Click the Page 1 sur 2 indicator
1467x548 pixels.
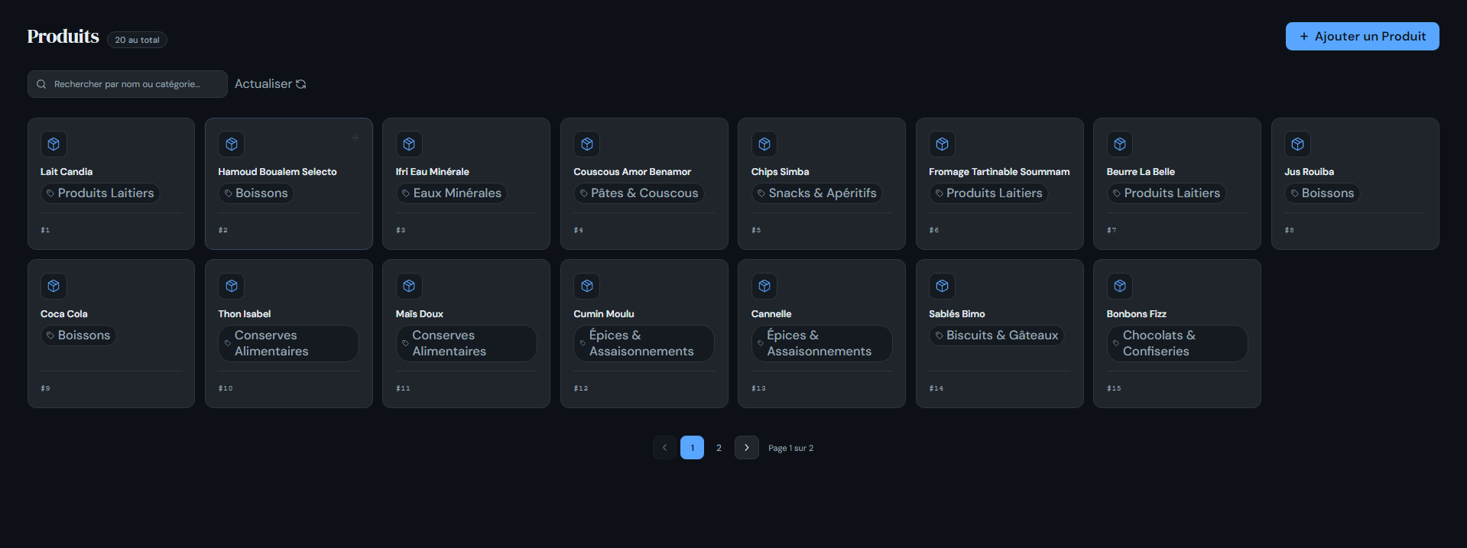coord(791,449)
